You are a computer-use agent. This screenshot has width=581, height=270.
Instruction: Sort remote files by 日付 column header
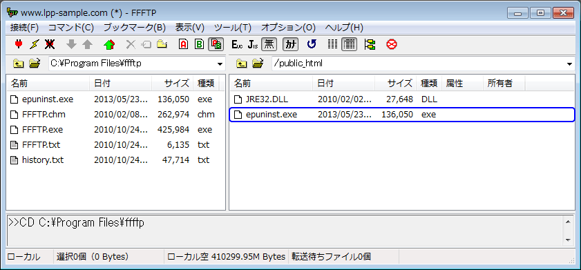(344, 84)
